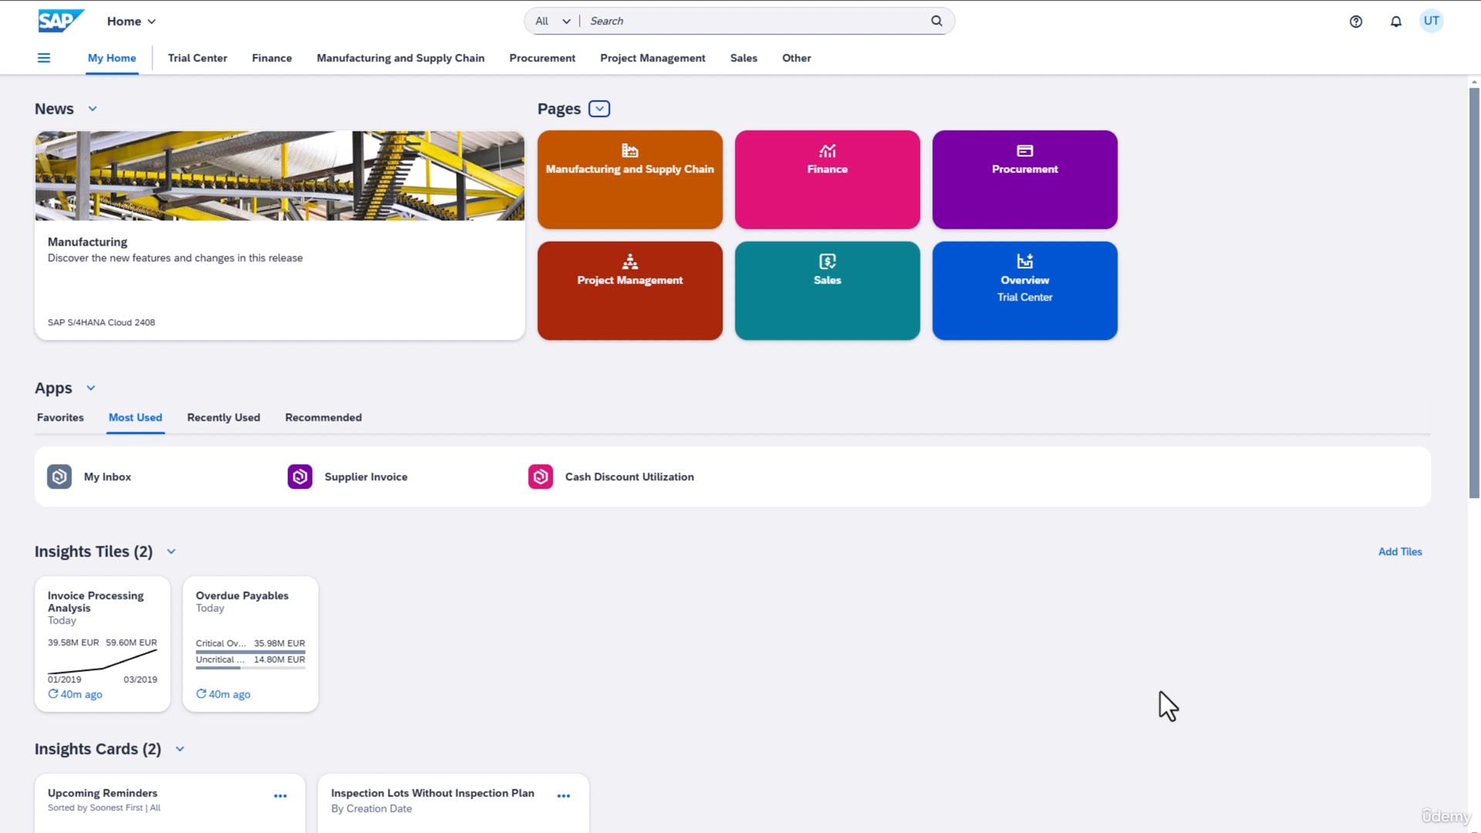Viewport: 1481px width, 833px height.
Task: Open the pink Finance page tile
Action: [x=828, y=180]
